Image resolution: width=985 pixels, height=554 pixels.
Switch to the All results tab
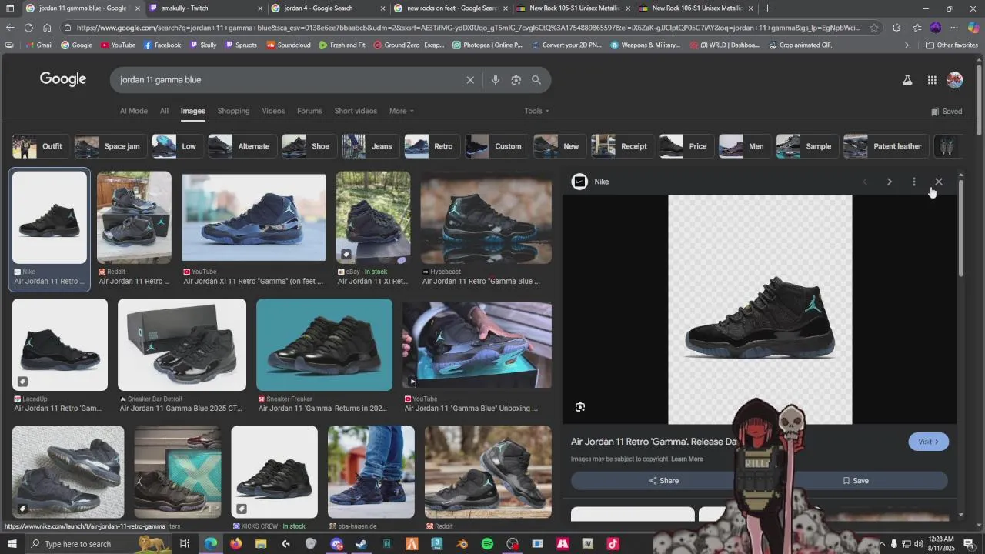pos(164,111)
